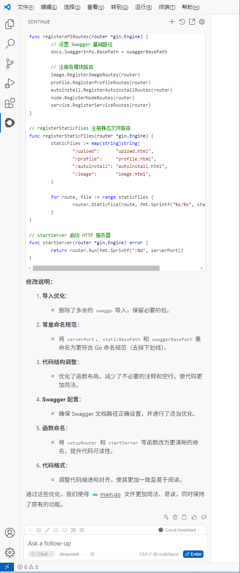Open the Search view in activity bar
Viewport: 240px width, 573px height.
tap(10, 44)
